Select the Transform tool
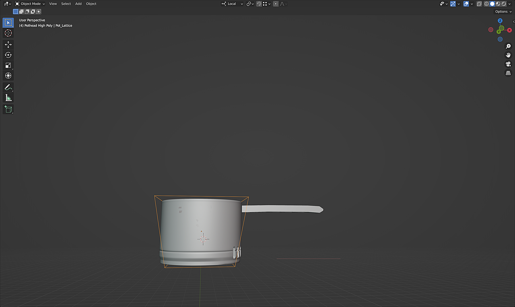 pos(8,76)
